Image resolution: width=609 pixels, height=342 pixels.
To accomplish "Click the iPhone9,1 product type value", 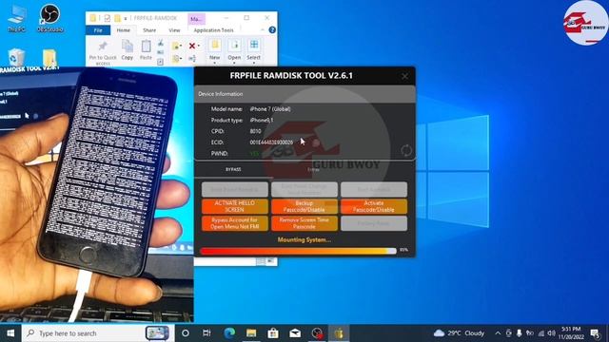I will (x=262, y=121).
